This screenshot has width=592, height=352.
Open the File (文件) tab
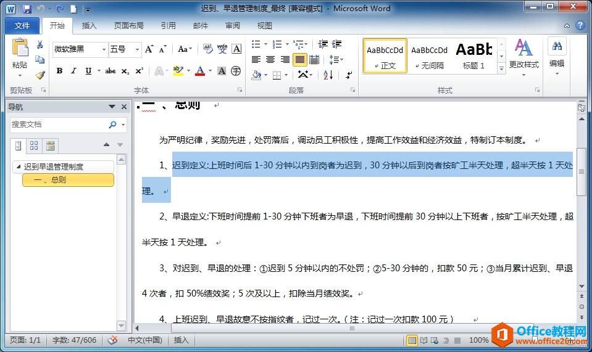22,25
